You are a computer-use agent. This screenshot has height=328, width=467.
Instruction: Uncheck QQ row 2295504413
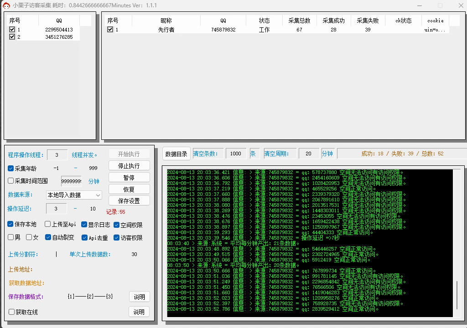coord(12,30)
